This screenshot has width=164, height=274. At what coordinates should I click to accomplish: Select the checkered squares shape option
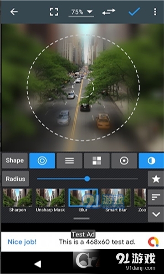pyautogui.click(x=97, y=161)
